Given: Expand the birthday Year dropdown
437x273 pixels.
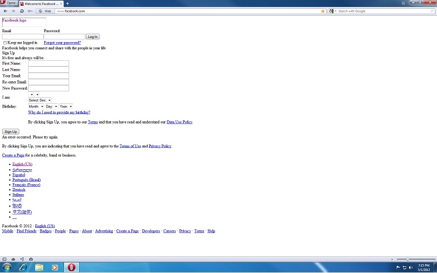Looking at the screenshot, I should pyautogui.click(x=66, y=106).
